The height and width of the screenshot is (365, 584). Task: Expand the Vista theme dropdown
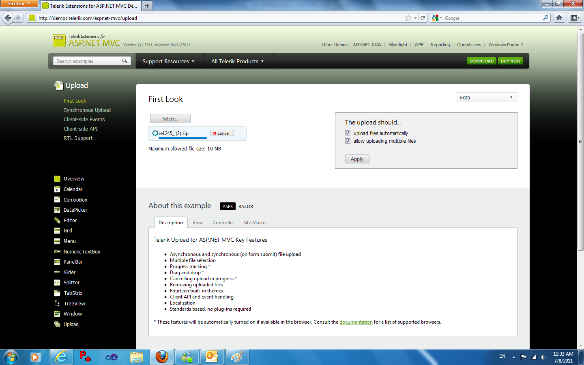(487, 97)
